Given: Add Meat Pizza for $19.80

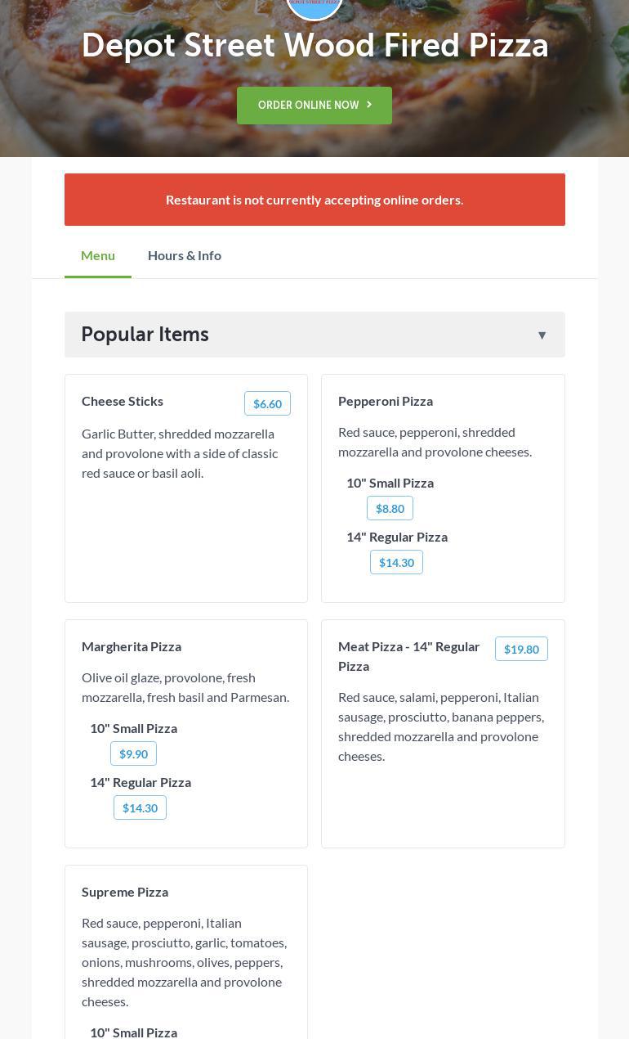Looking at the screenshot, I should 521,649.
